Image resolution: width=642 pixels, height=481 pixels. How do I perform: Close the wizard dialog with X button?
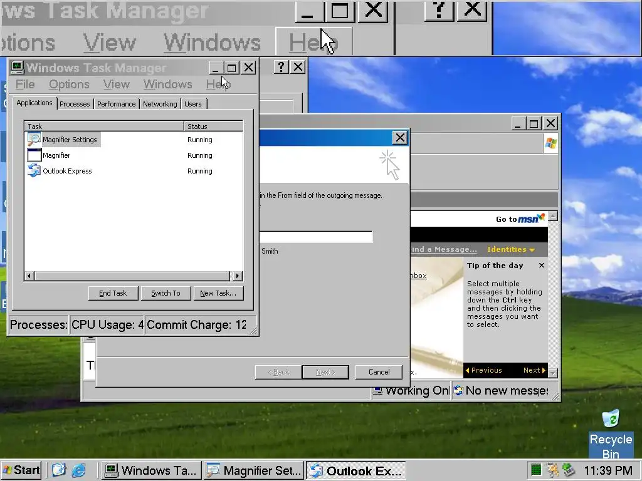pos(400,138)
